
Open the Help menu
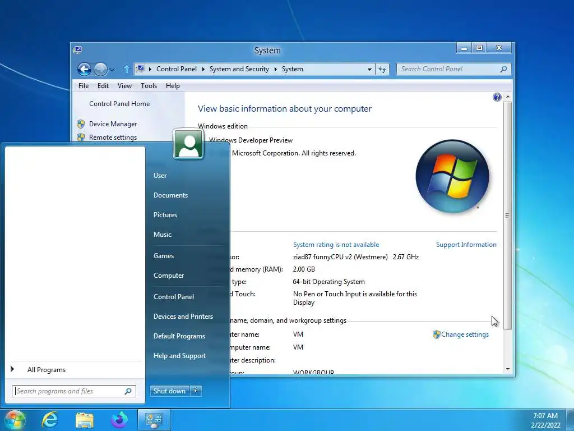pos(173,86)
